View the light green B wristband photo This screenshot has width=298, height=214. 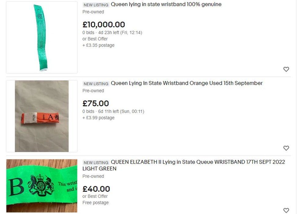click(42, 186)
